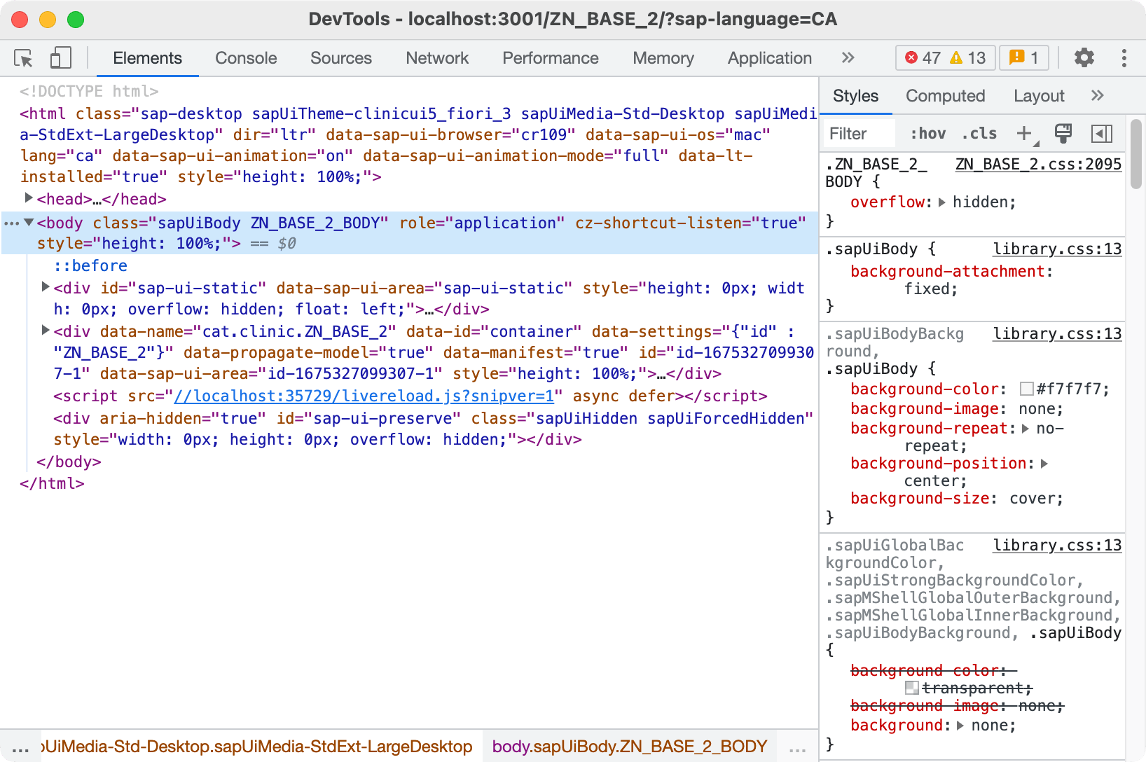This screenshot has height=762, width=1146.
Task: Open DevTools settings gear
Action: 1084,58
